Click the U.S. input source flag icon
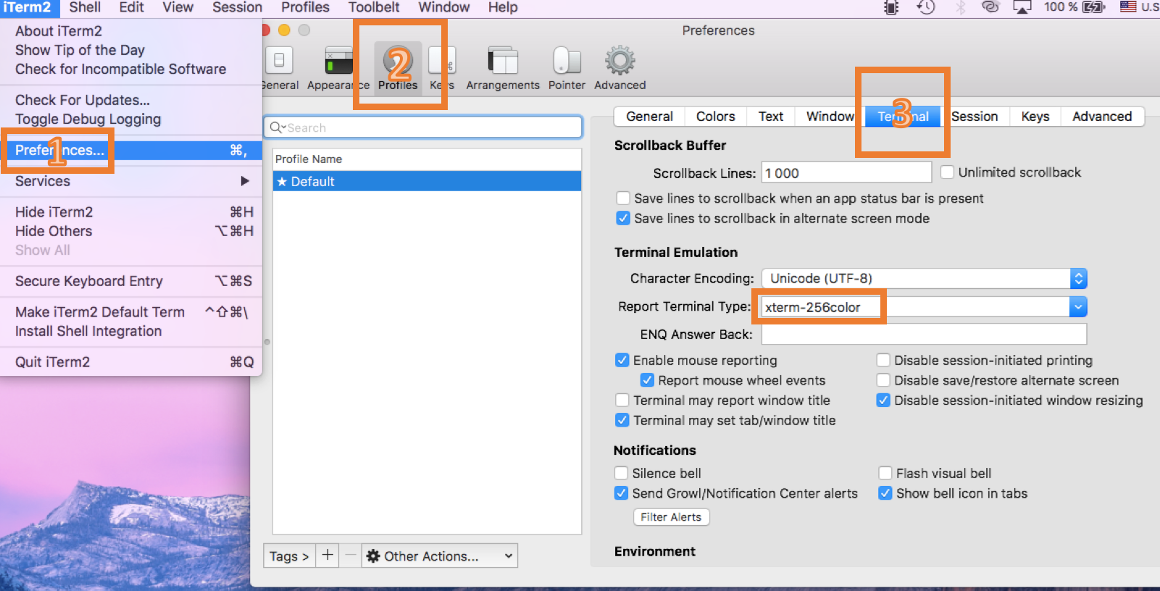The width and height of the screenshot is (1160, 591). [x=1128, y=7]
